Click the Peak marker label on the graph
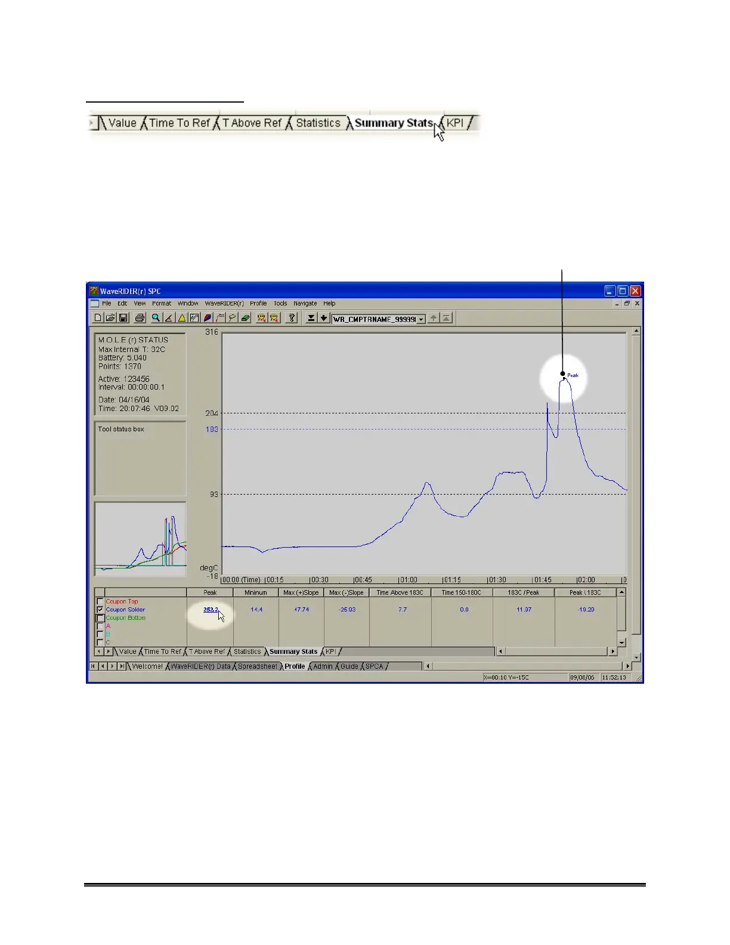 [x=573, y=375]
